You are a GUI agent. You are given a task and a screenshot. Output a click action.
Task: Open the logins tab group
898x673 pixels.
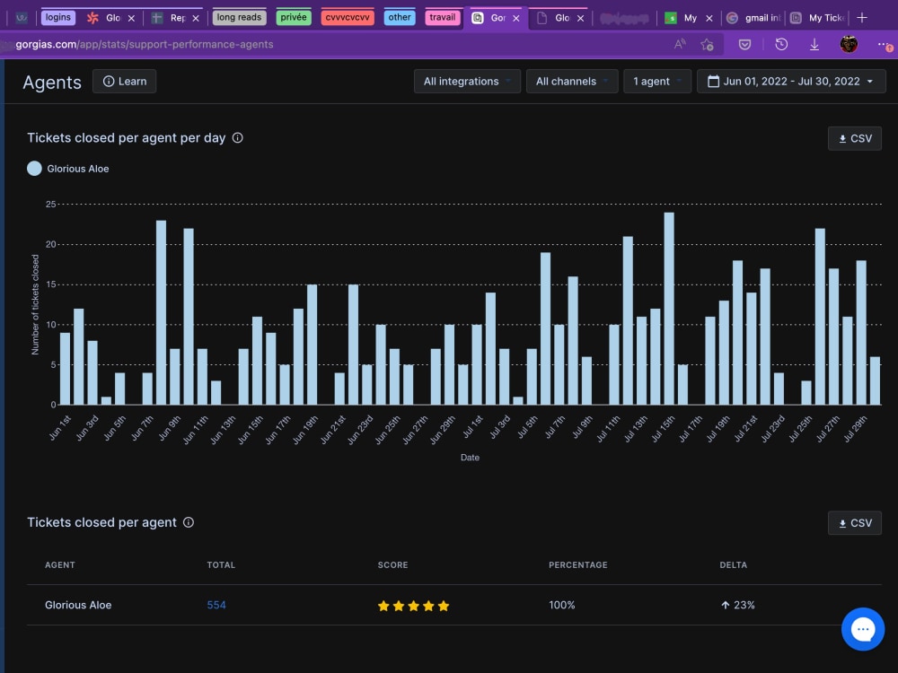pyautogui.click(x=57, y=17)
